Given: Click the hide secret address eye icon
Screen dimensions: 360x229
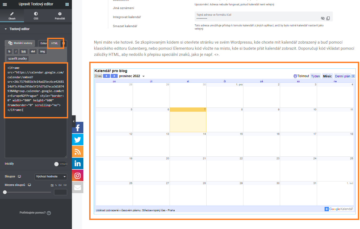Looking at the screenshot, I should [323, 18].
